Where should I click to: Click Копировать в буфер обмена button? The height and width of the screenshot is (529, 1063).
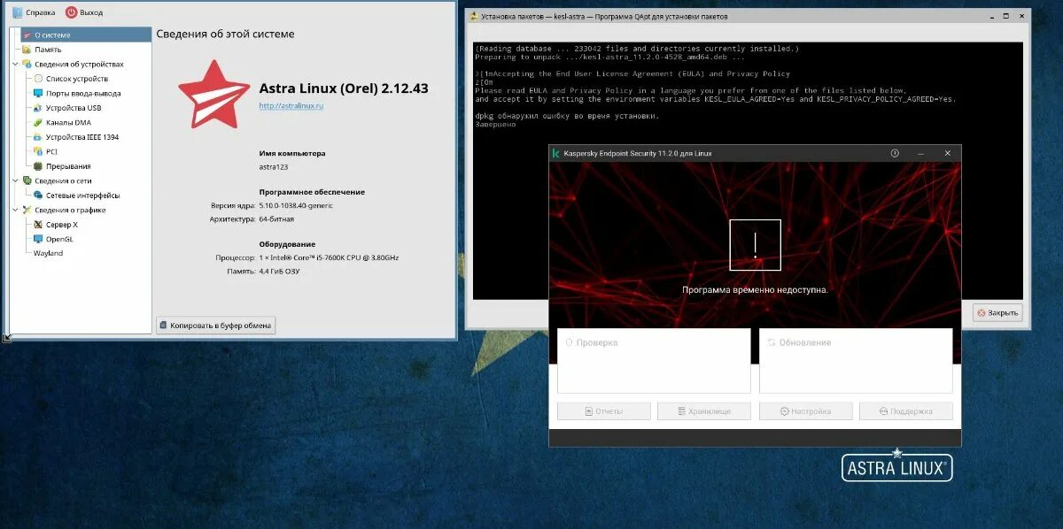tap(216, 326)
